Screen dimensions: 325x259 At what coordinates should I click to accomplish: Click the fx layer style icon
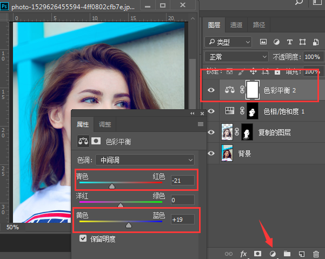pyautogui.click(x=243, y=253)
